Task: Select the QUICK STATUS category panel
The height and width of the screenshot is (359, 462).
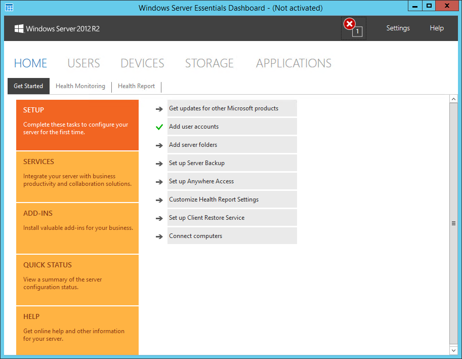Action: pyautogui.click(x=77, y=280)
